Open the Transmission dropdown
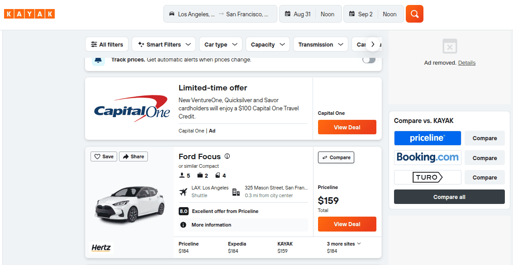Screen dimensions: 513x265 click(321, 44)
